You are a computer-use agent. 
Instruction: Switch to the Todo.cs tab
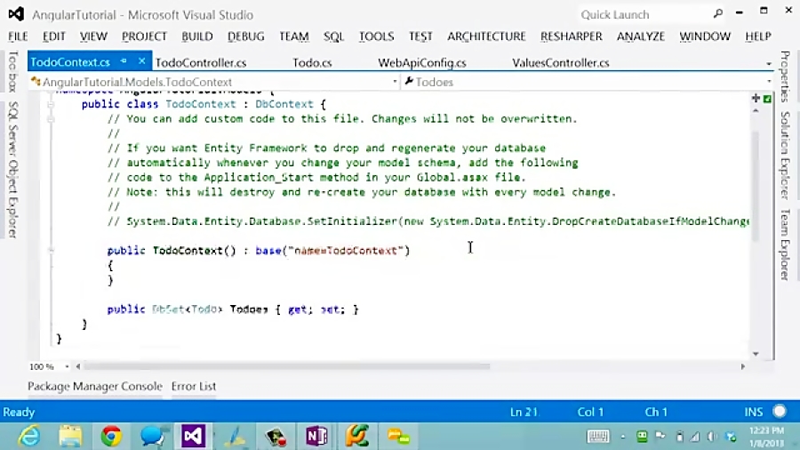(x=312, y=63)
